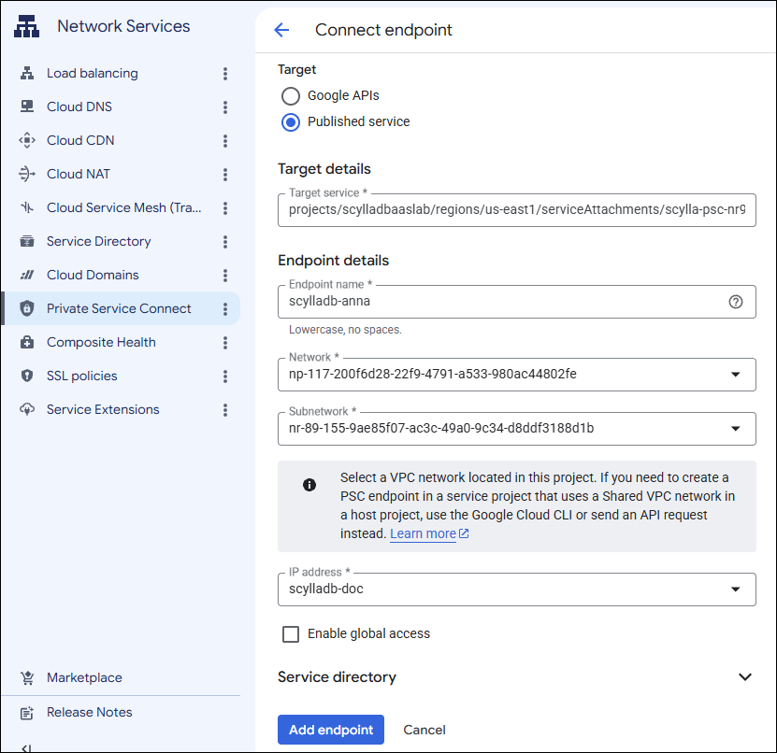
Task: Open the Subnetwork dropdown
Action: pos(516,428)
